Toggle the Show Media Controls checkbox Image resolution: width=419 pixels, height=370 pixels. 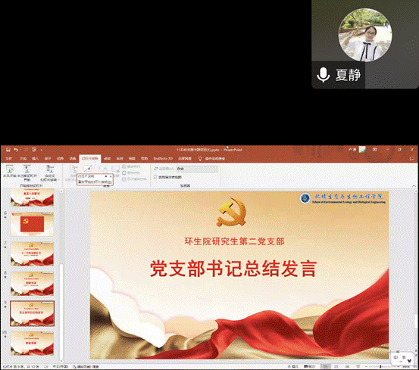[x=124, y=179]
